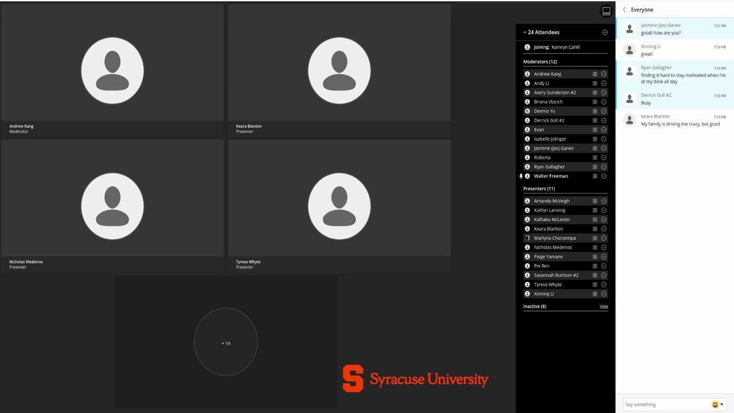
Task: Open attendee controls for Avery Gunderson #2
Action: click(x=604, y=92)
